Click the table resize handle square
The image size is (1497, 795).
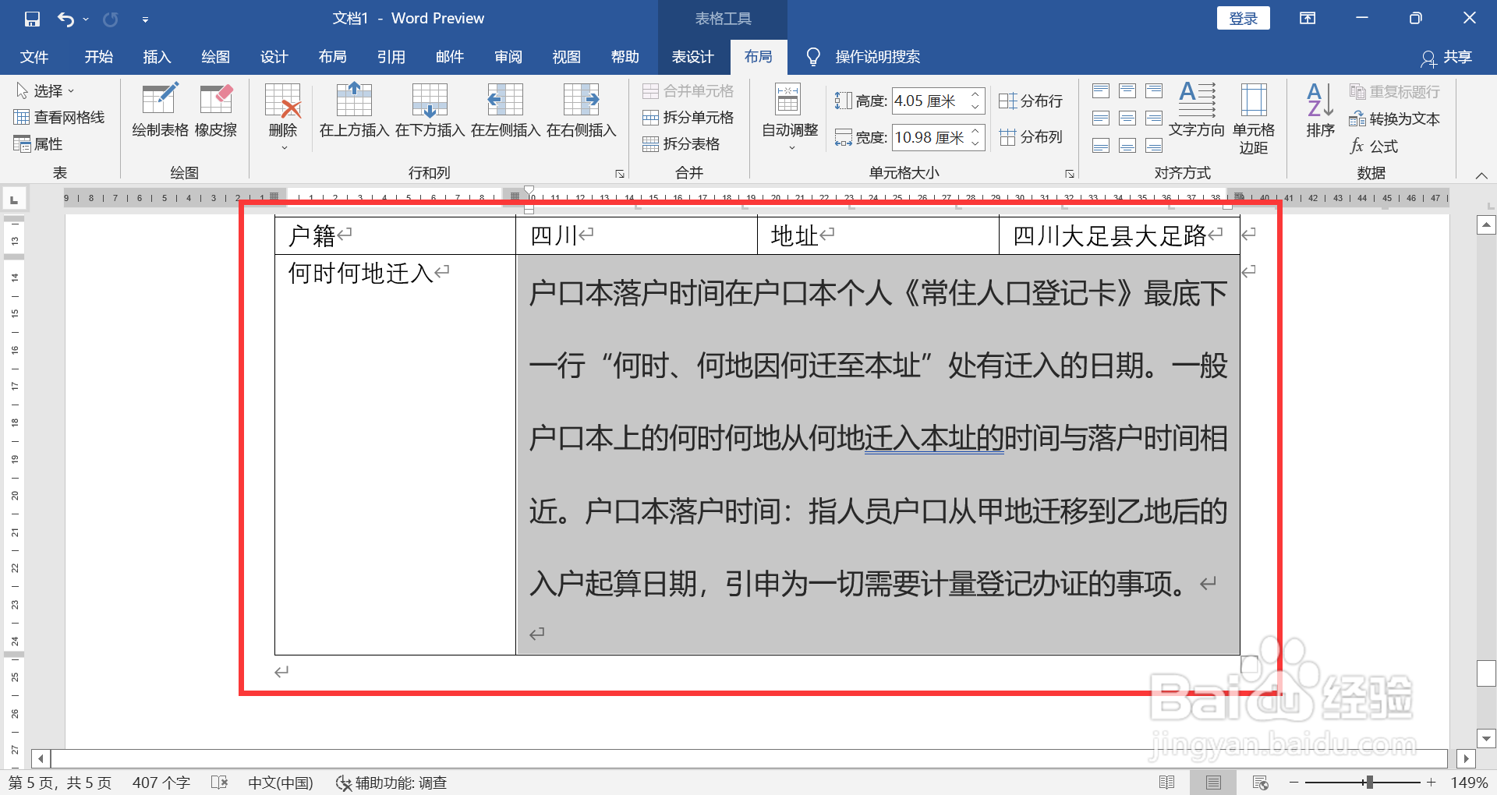click(x=1250, y=664)
